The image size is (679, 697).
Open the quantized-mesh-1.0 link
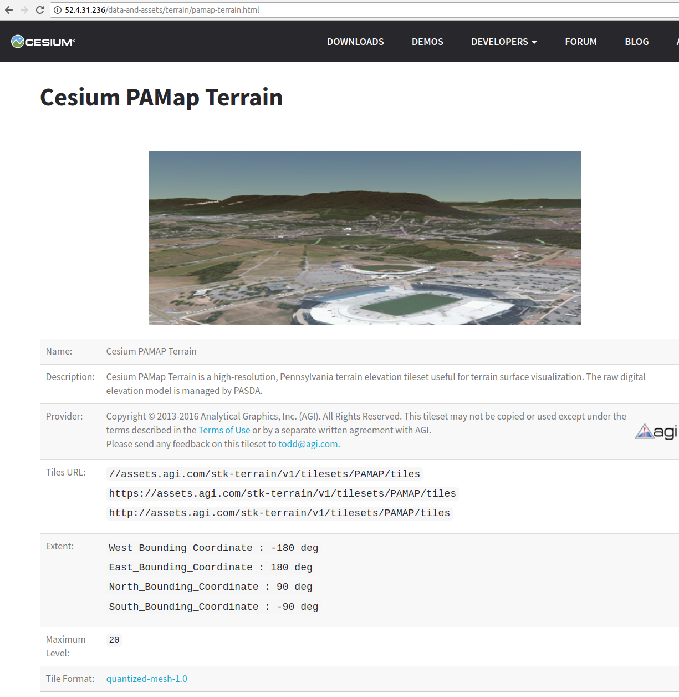click(x=147, y=679)
